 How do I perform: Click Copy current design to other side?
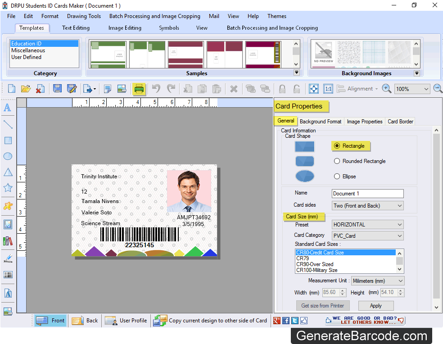point(210,321)
